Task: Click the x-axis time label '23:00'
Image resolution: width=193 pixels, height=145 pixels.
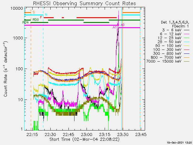Action: [x=87, y=134]
